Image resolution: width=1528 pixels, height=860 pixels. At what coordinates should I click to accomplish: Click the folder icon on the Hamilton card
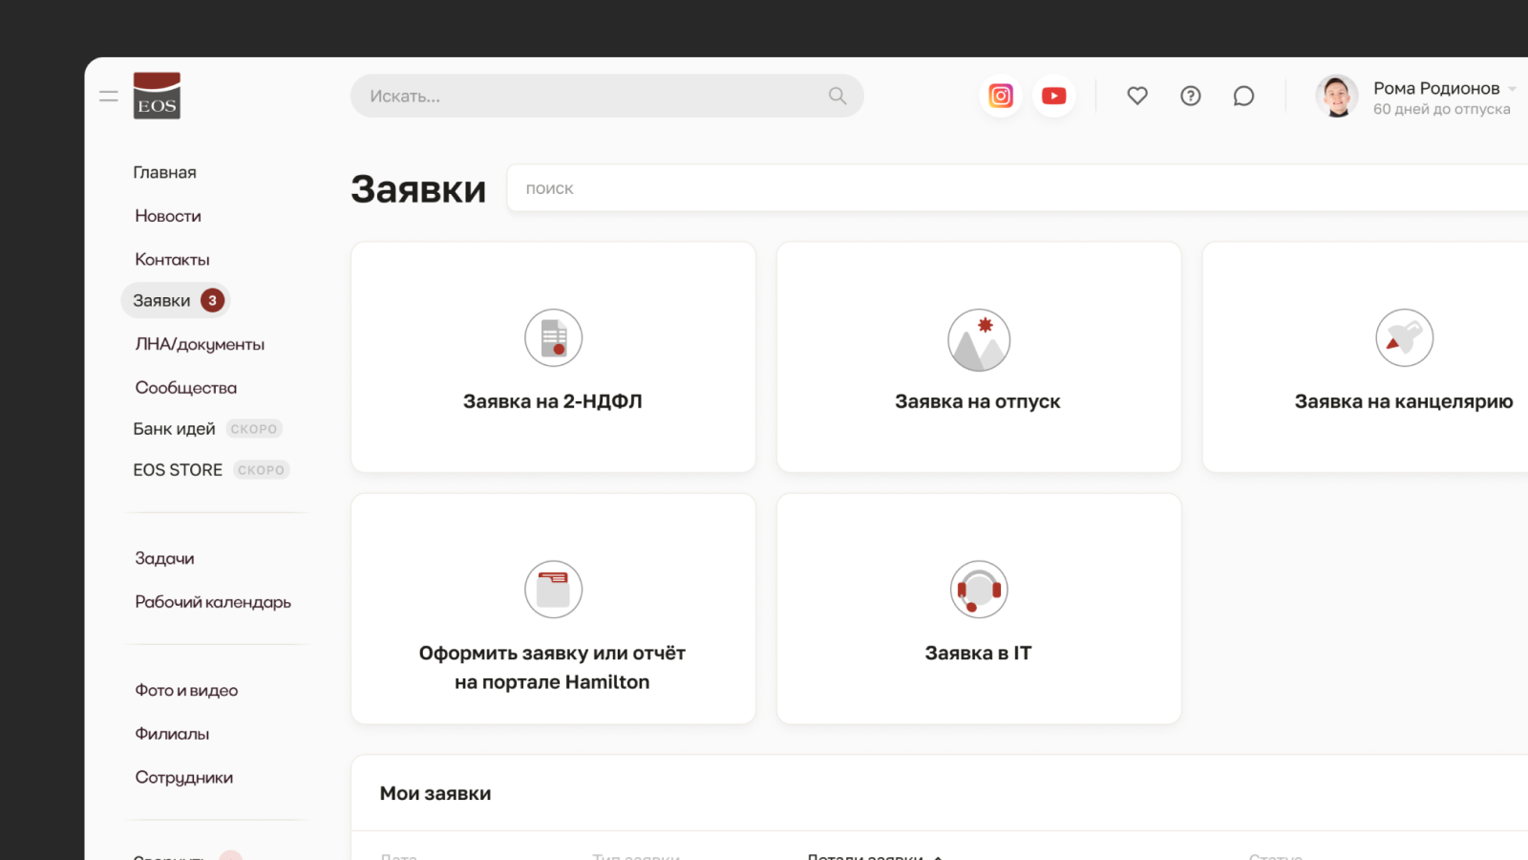pos(553,589)
